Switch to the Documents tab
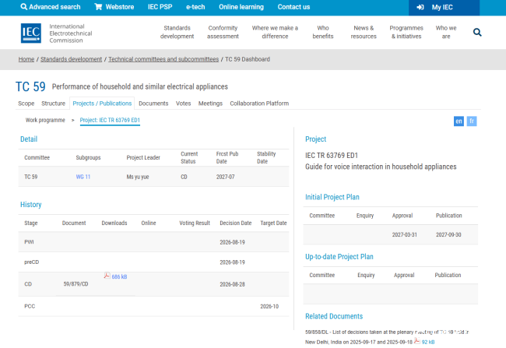This screenshot has height=348, width=506. coord(153,104)
